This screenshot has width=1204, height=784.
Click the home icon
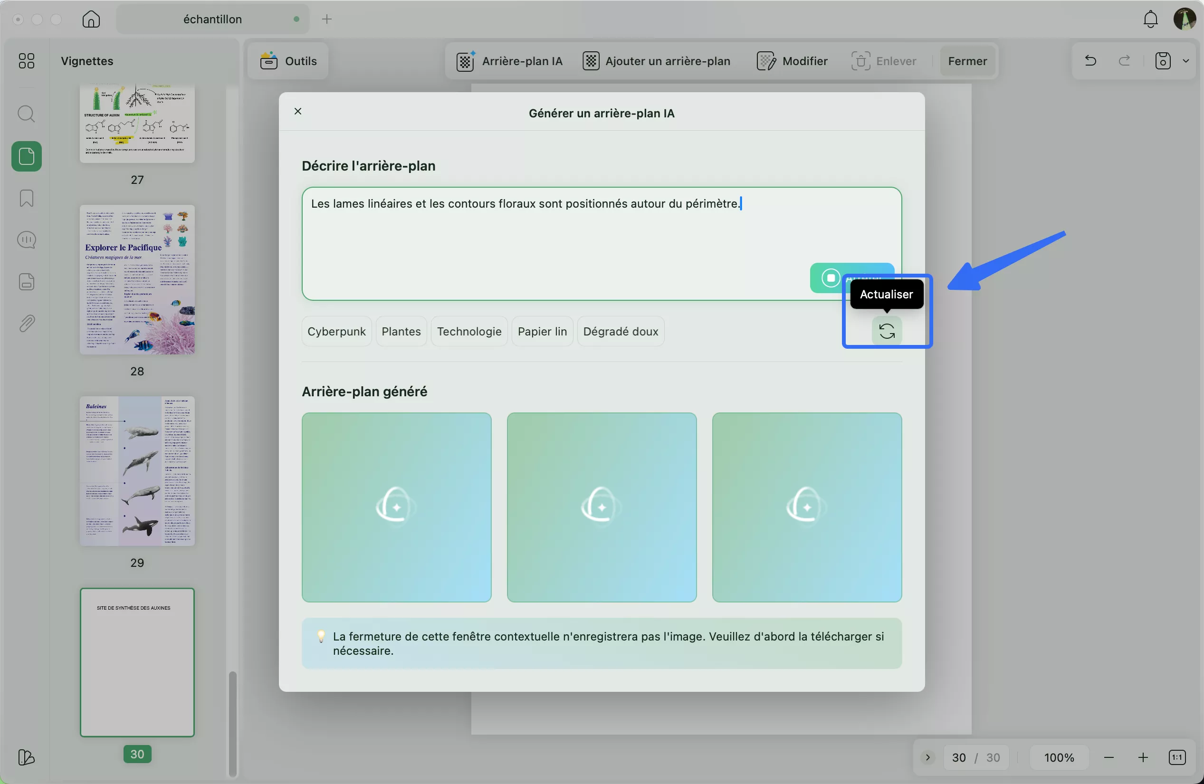click(91, 19)
